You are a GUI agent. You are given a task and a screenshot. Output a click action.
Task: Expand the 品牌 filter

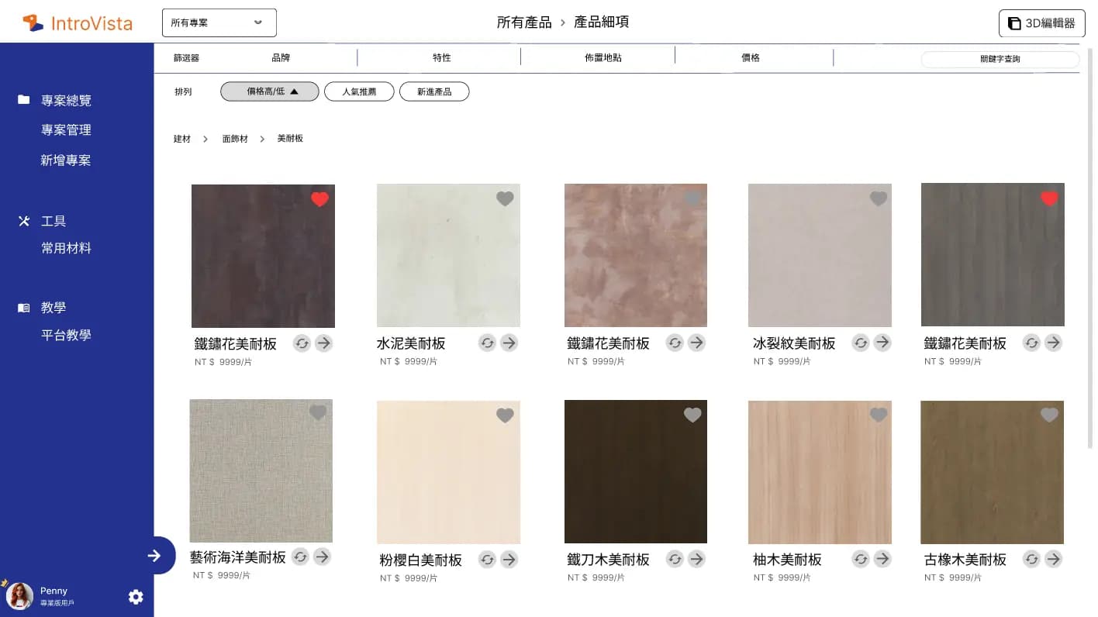[281, 58]
